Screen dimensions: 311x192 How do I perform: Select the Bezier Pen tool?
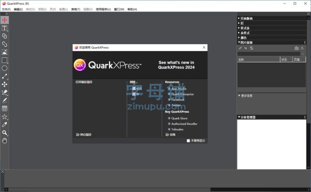point(4,93)
